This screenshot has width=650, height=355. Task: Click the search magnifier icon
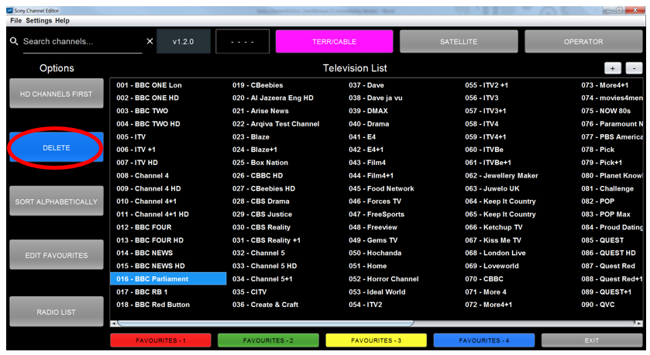click(x=14, y=42)
